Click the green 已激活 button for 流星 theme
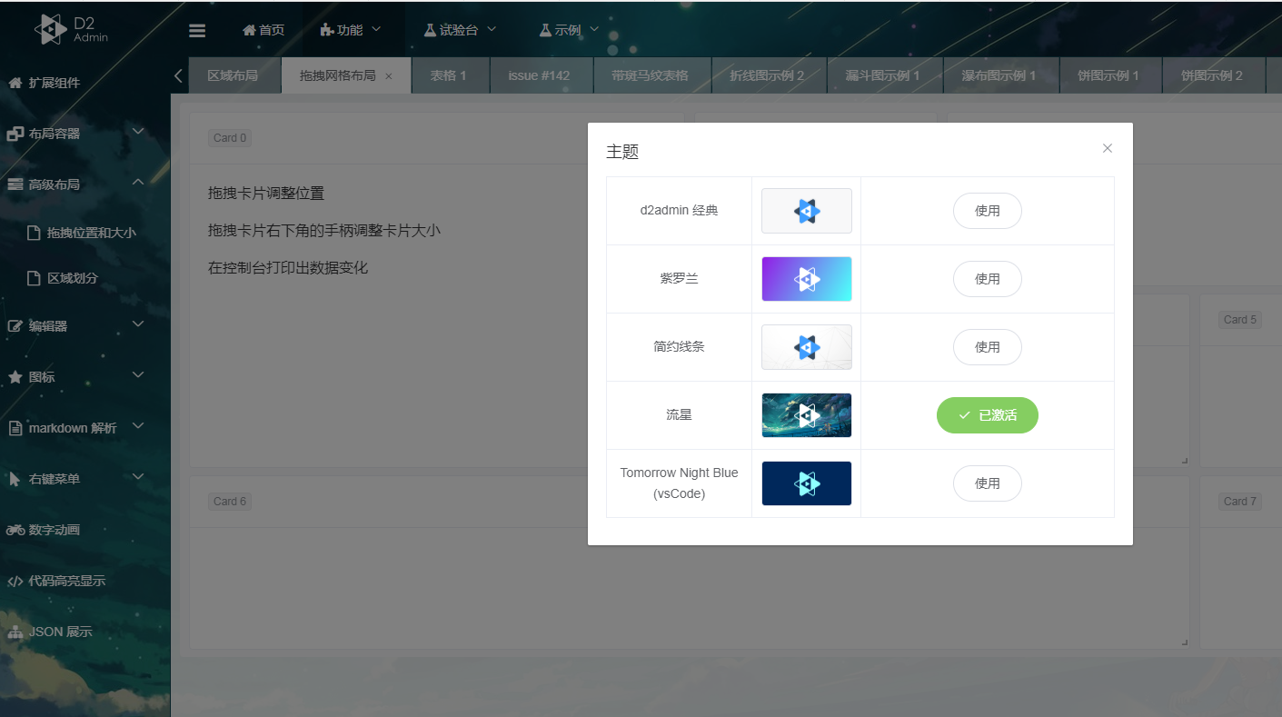Viewport: 1282px width, 717px height. (x=987, y=415)
